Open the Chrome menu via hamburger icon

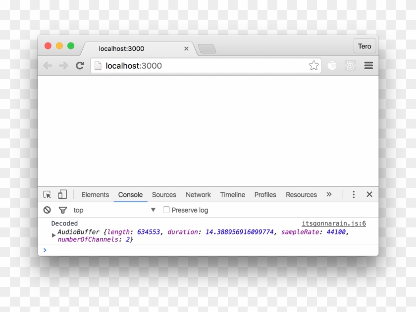368,65
